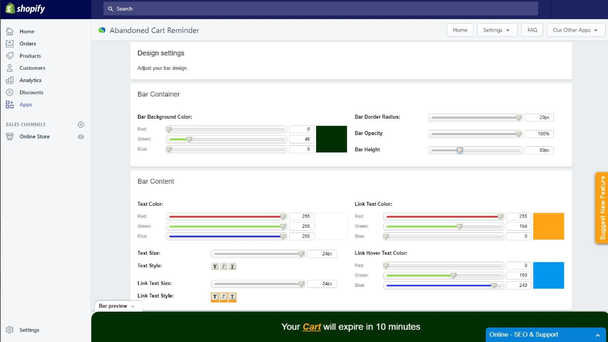Click the Shopify logo
The height and width of the screenshot is (342, 608).
(x=25, y=8)
